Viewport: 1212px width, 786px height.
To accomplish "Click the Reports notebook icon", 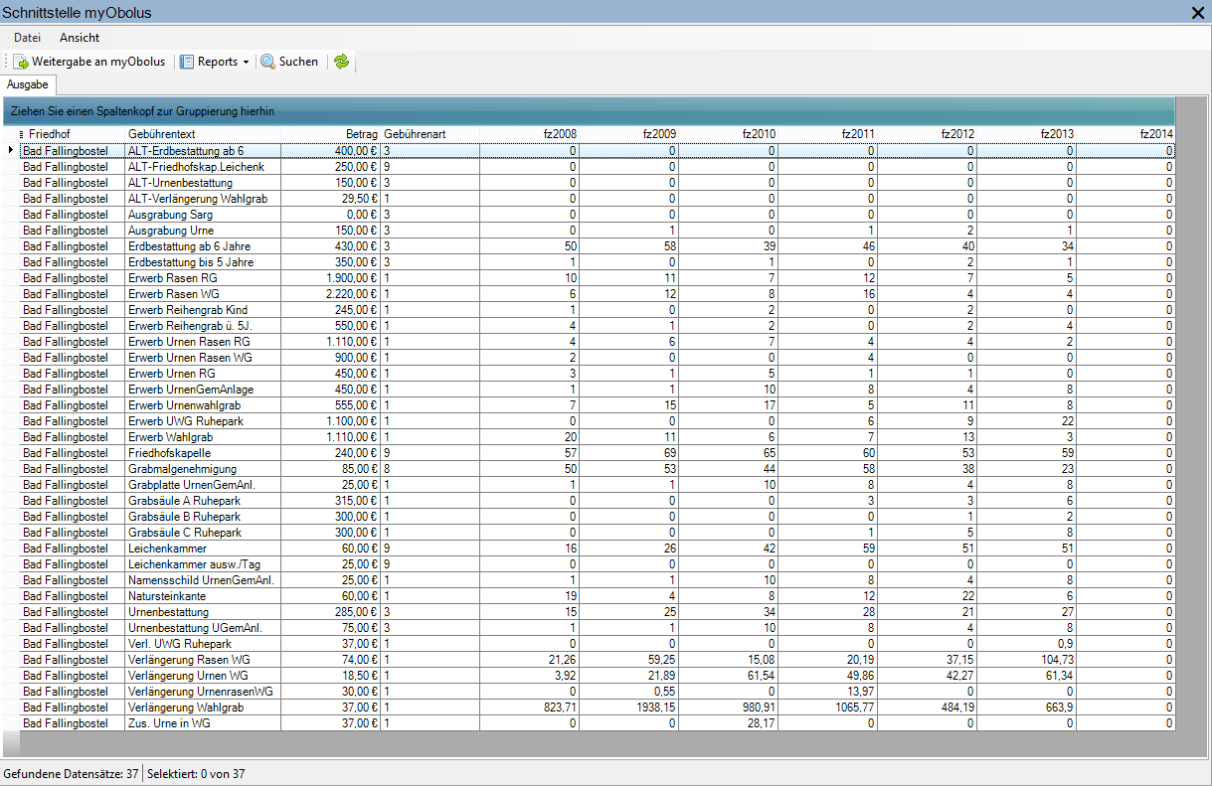I will click(x=186, y=62).
